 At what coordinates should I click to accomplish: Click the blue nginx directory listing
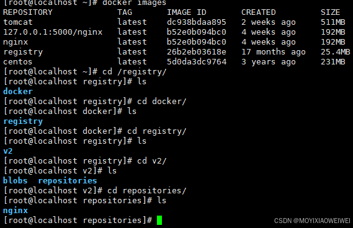(x=16, y=211)
